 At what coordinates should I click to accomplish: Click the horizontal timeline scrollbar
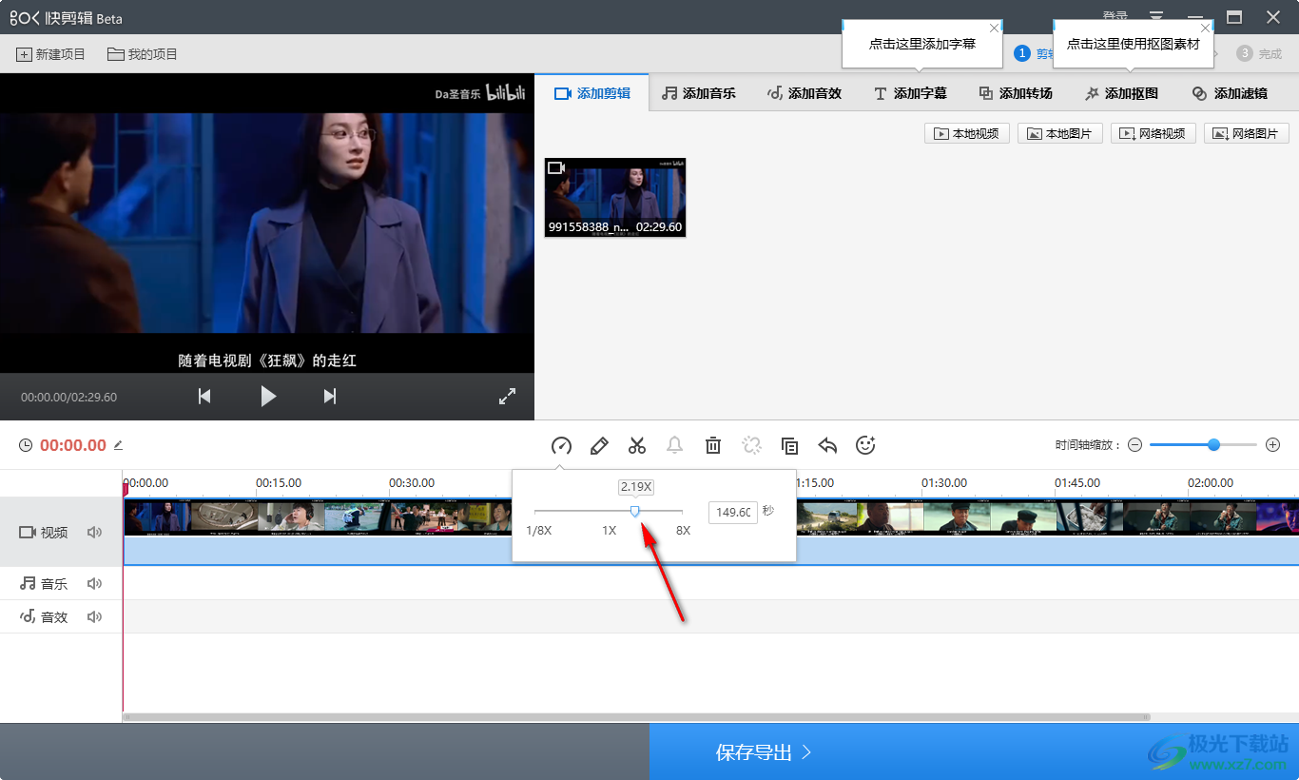636,717
